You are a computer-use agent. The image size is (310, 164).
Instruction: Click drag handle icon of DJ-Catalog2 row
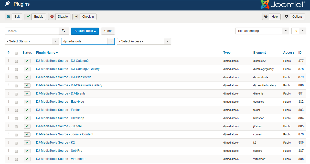tap(8, 61)
